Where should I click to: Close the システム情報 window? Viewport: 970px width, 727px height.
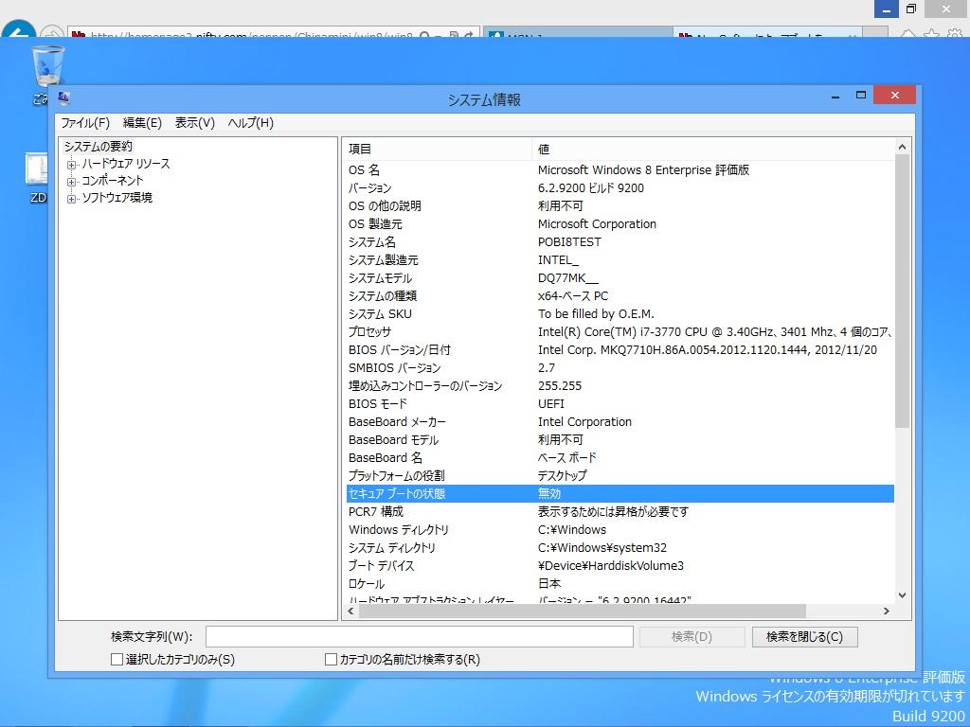894,96
